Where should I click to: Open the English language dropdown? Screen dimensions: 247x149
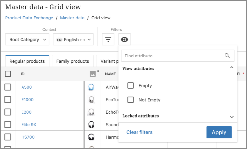73,40
